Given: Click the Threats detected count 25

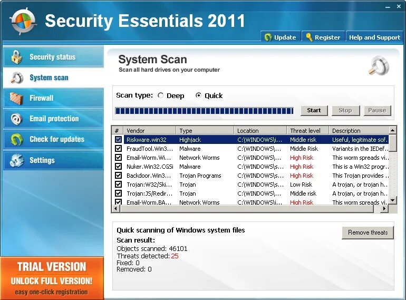Looking at the screenshot, I should tap(175, 256).
